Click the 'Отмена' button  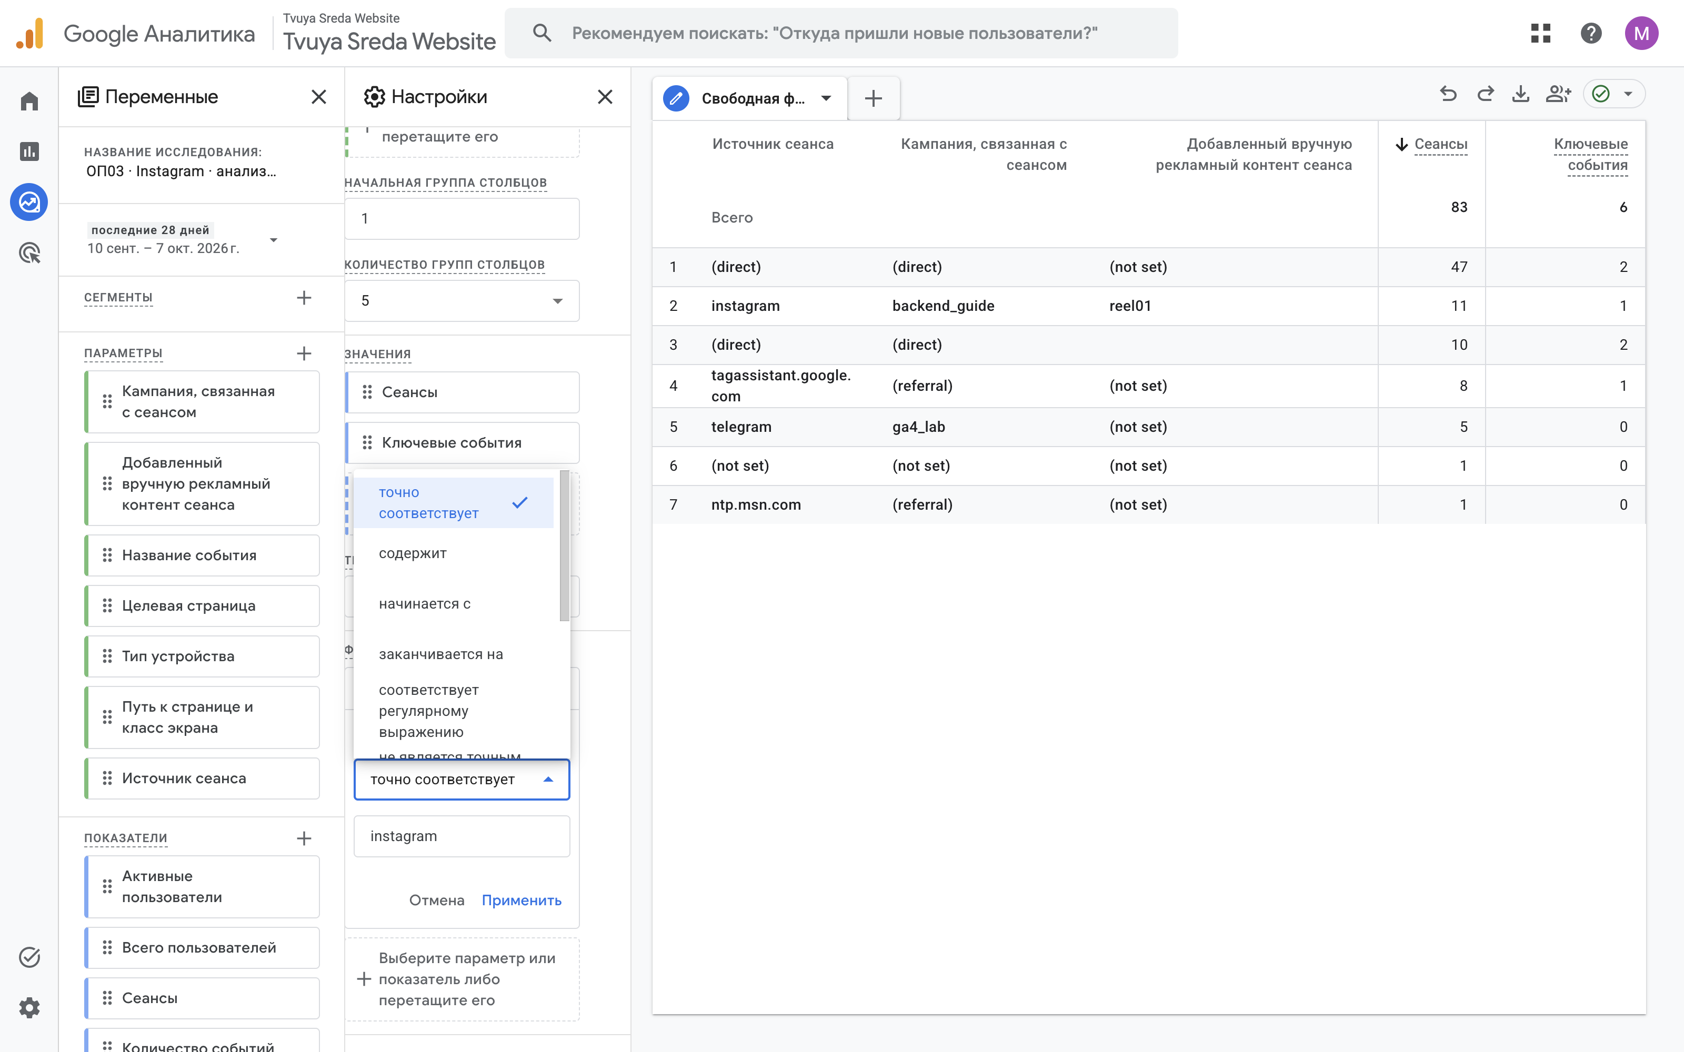coord(436,901)
